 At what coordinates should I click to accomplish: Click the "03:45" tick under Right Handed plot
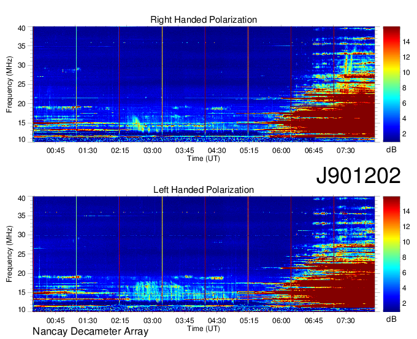(185, 150)
